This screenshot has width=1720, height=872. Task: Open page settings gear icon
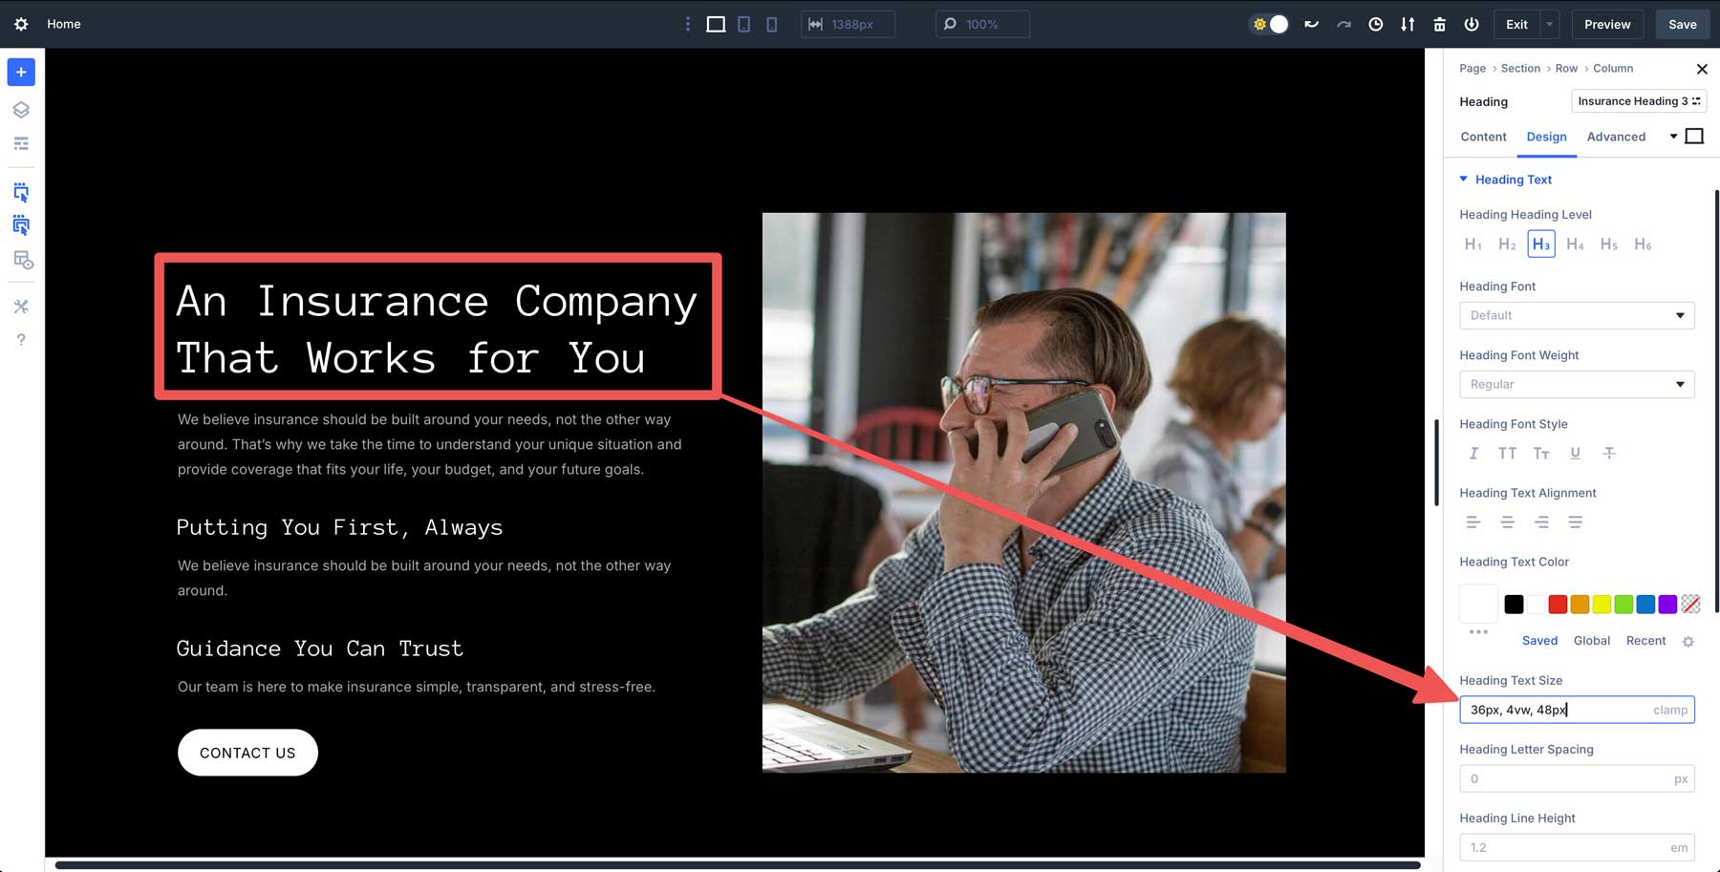[x=21, y=24]
